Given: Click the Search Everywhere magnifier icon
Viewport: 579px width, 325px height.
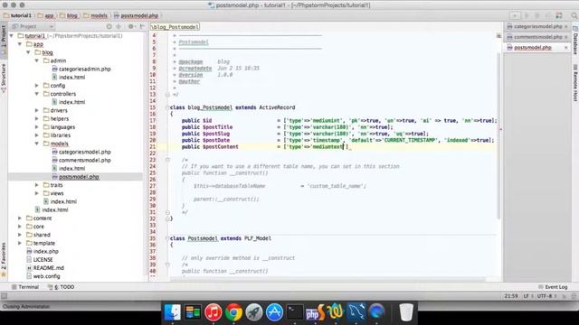Looking at the screenshot, I should [x=574, y=15].
